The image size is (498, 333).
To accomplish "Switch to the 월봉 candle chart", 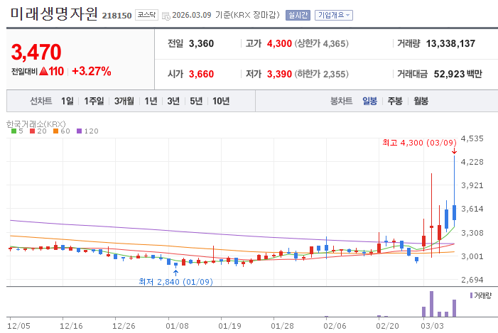I will (421, 101).
